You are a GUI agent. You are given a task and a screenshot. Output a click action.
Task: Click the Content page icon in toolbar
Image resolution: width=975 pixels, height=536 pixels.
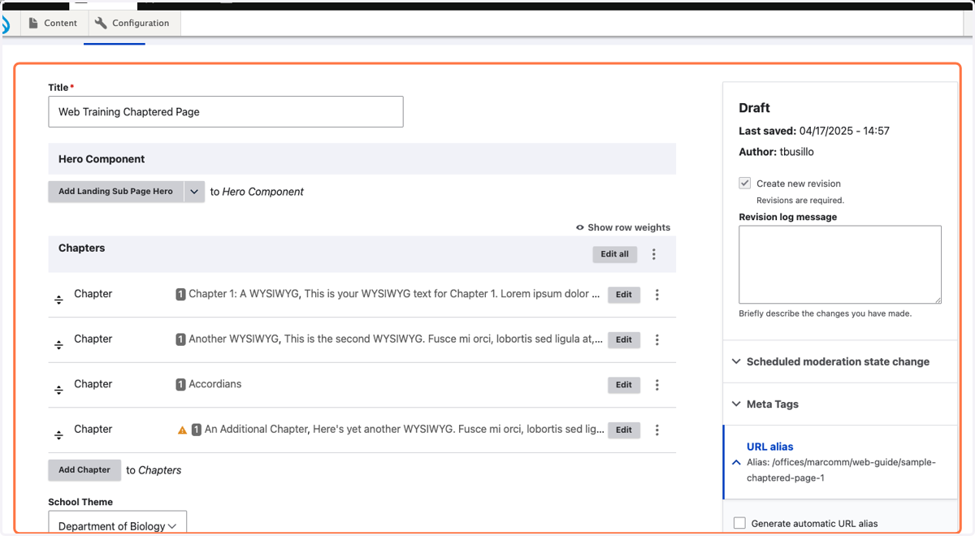point(33,23)
